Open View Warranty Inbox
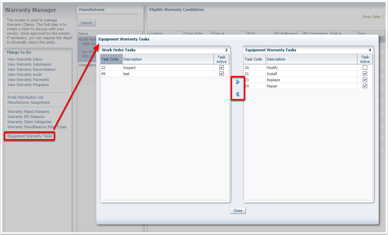The width and height of the screenshot is (388, 235). pos(25,59)
